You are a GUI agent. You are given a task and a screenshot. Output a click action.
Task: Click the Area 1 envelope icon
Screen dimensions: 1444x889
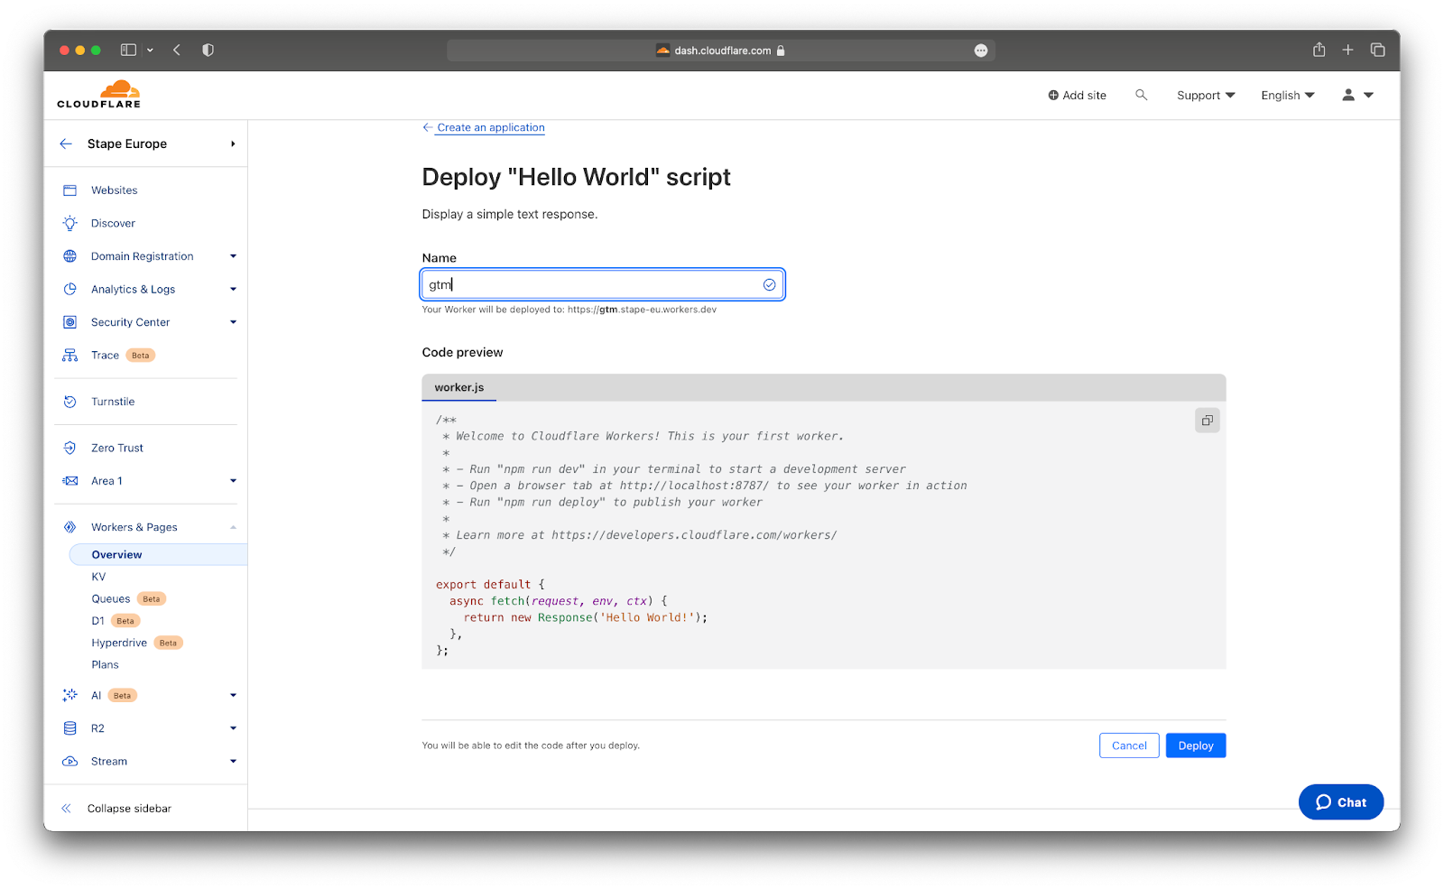coord(69,481)
